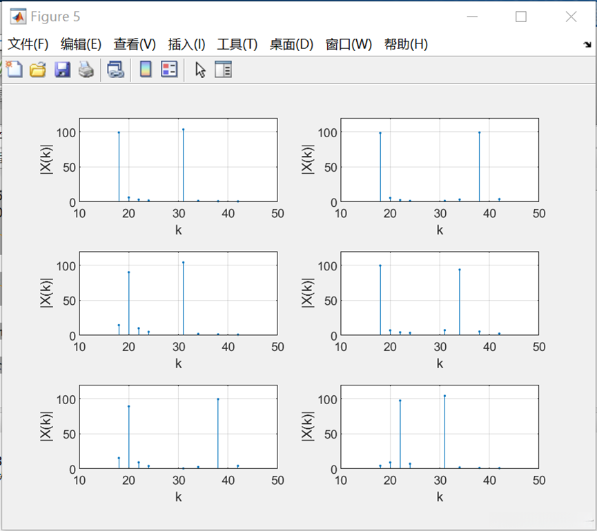Open a file with the folder icon
Viewport: 597px width, 531px height.
(x=38, y=70)
